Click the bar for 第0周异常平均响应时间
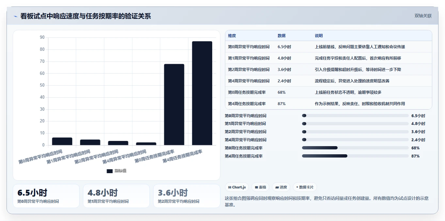 click(62, 141)
